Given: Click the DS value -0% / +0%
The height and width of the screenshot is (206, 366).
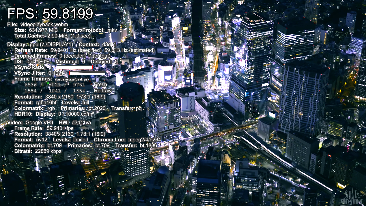Looking at the screenshot, I should click(x=38, y=62).
